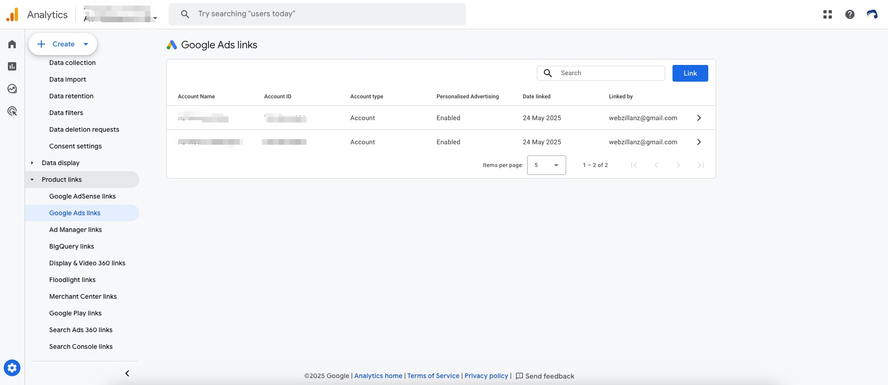Click the Account type column header
This screenshot has height=385, width=888.
(367, 96)
